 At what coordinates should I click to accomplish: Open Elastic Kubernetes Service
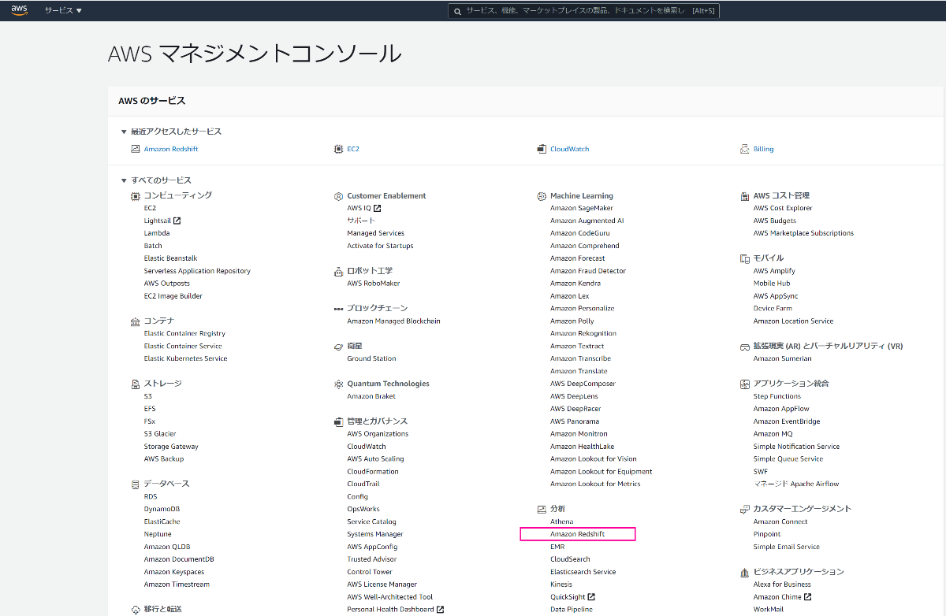(x=185, y=358)
